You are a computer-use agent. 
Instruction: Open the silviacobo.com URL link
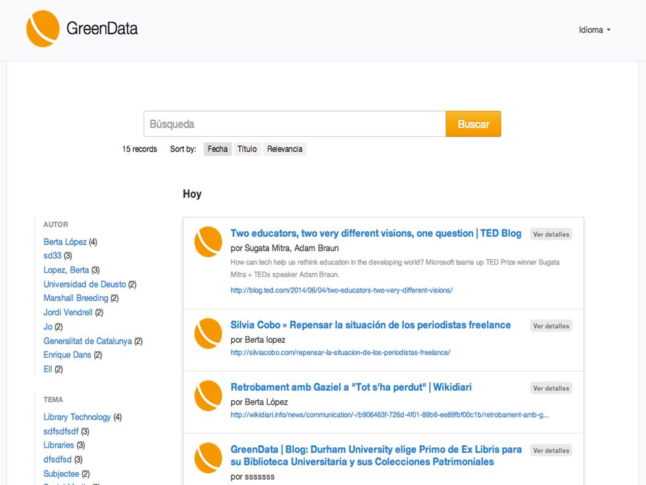pyautogui.click(x=340, y=352)
